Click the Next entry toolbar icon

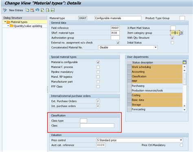[48, 10]
